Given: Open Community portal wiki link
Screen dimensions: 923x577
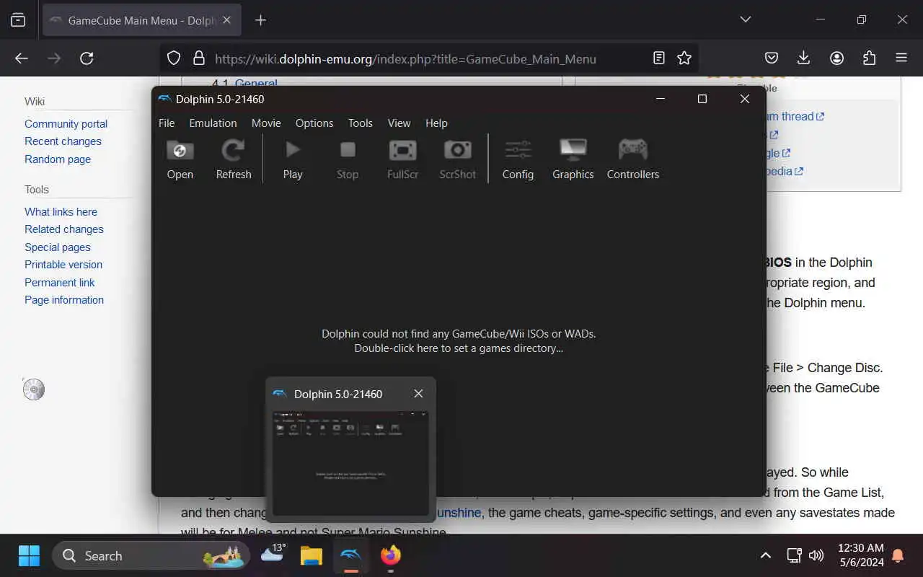Looking at the screenshot, I should [66, 124].
